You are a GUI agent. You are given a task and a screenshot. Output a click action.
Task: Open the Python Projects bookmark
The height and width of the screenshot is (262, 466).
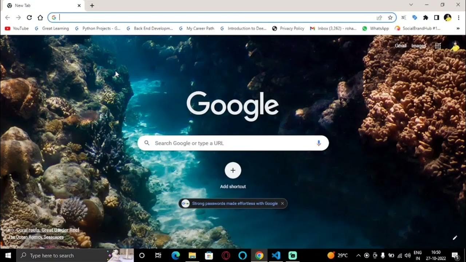[97, 28]
